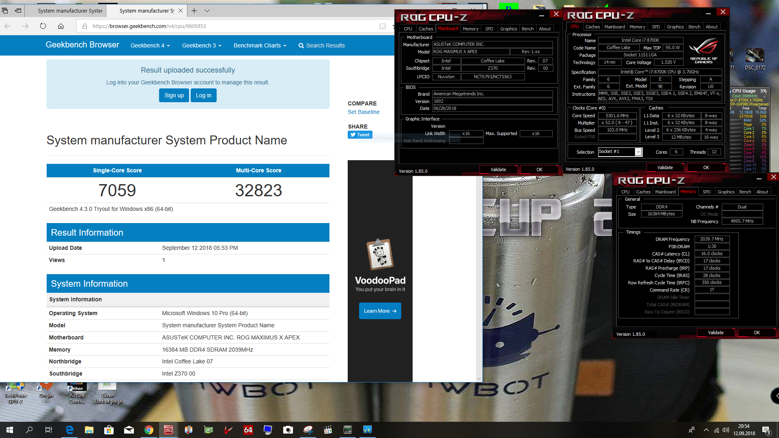
Task: Open taskbar search magnifier
Action: pyautogui.click(x=29, y=430)
